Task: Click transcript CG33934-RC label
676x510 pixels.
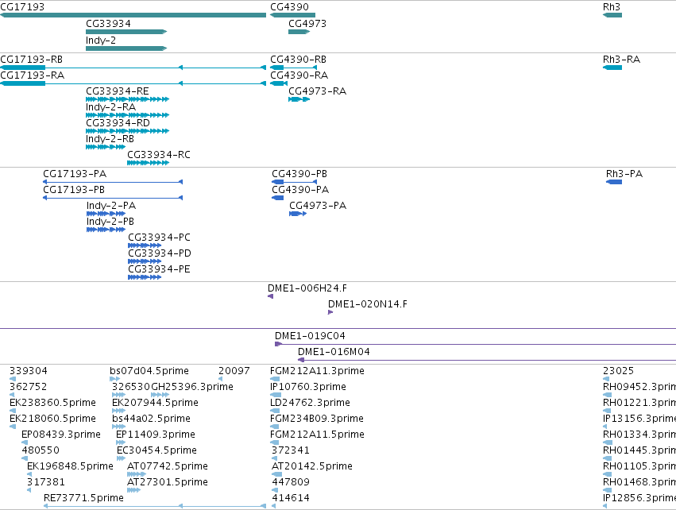Action: [159, 155]
